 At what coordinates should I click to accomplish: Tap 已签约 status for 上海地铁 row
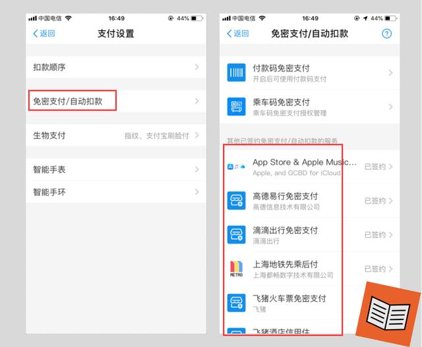375,269
